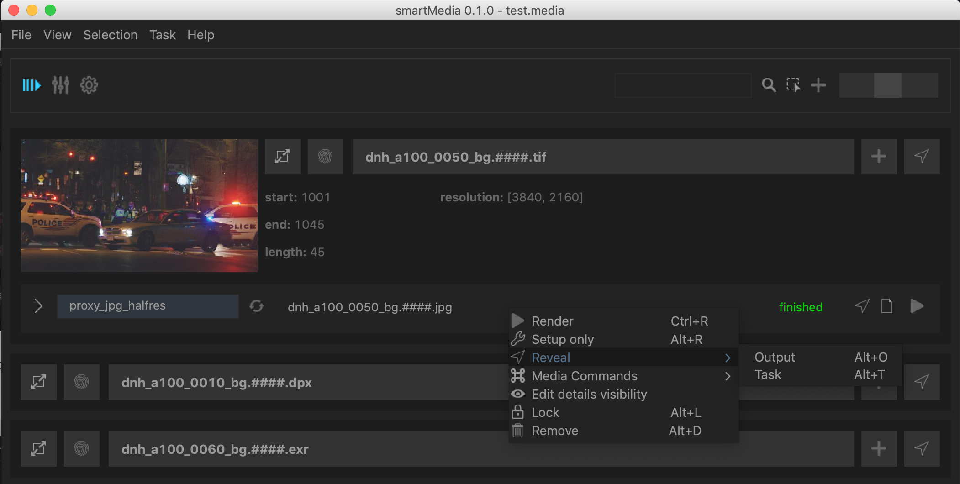
Task: Click the magnifier search icon
Action: pos(769,85)
